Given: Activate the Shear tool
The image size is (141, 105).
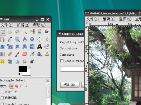Looking at the screenshot, I should (17, 47).
